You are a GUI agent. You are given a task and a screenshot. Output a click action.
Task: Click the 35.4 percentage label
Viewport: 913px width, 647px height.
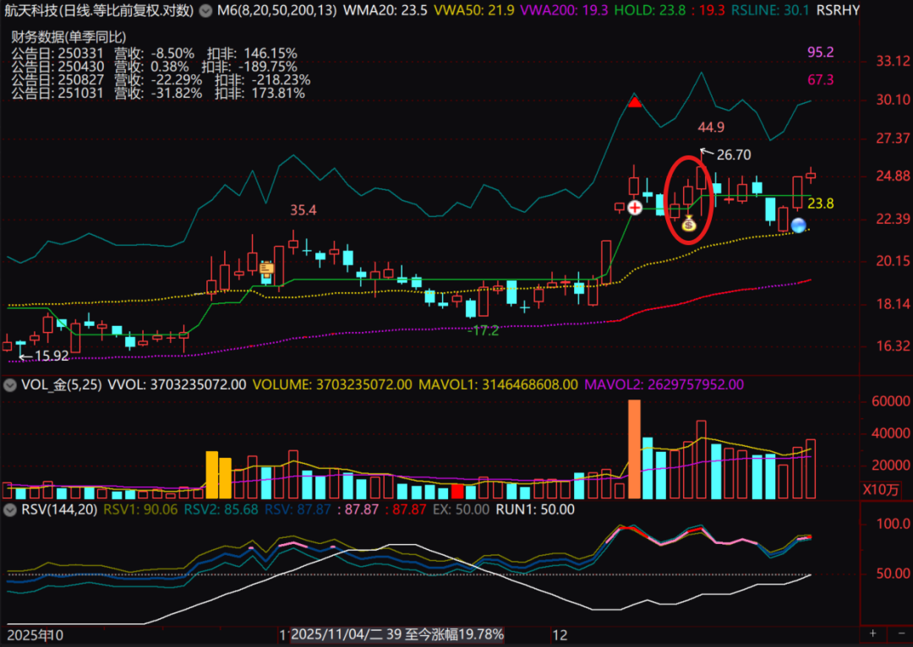click(303, 210)
